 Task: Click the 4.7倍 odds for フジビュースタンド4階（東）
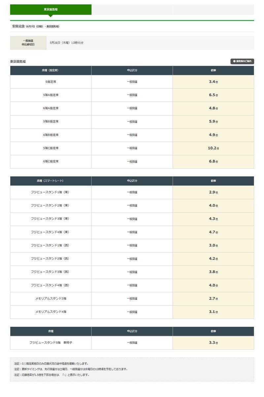coord(214,232)
